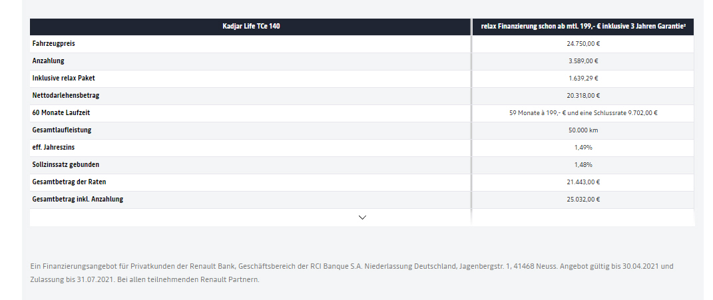The image size is (713, 300).
Task: Select the Gesamtlaufleistung row label
Action: [x=62, y=130]
